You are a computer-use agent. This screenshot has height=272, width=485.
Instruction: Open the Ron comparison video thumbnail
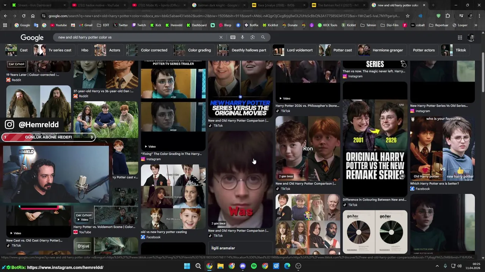point(308,148)
